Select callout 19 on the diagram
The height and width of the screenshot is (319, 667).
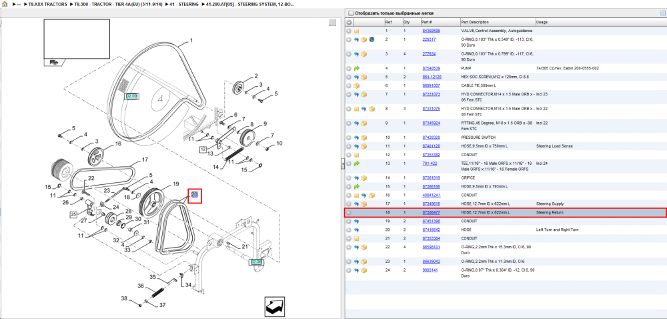click(175, 184)
